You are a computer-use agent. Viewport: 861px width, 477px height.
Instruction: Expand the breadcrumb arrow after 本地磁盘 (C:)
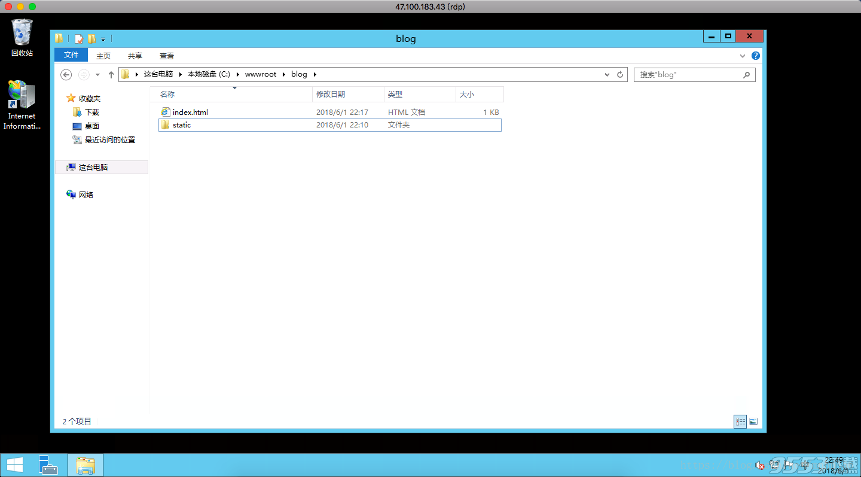point(237,75)
